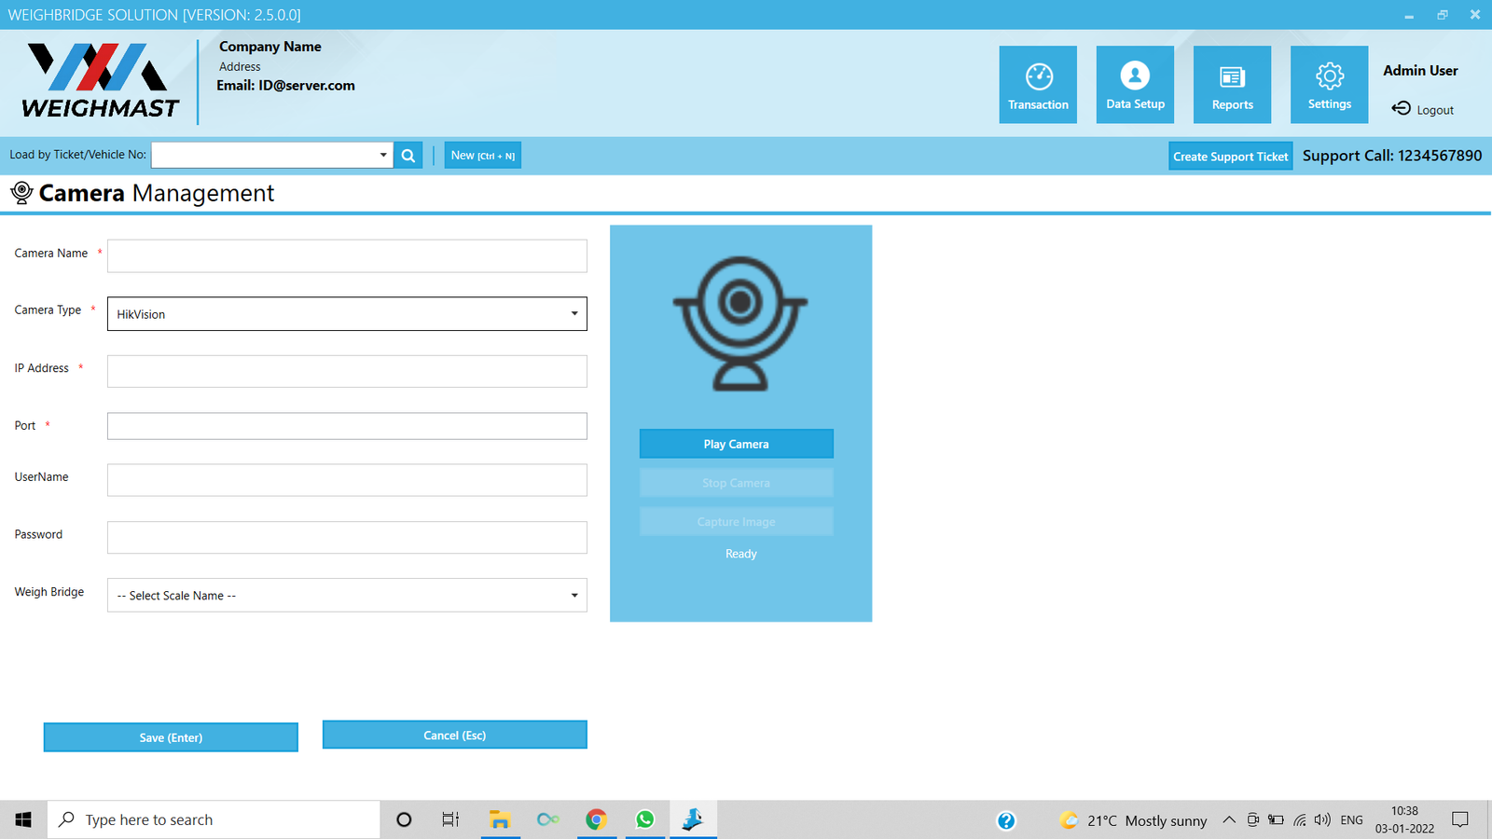Image resolution: width=1492 pixels, height=839 pixels.
Task: Open the Settings gear tile
Action: [x=1329, y=84]
